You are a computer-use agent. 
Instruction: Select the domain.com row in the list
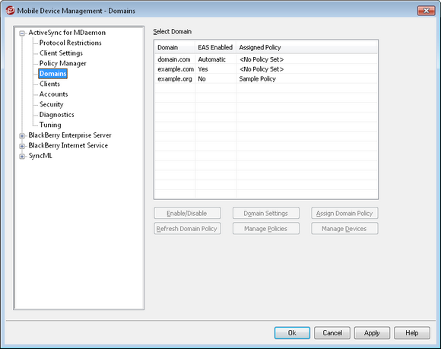[266, 59]
